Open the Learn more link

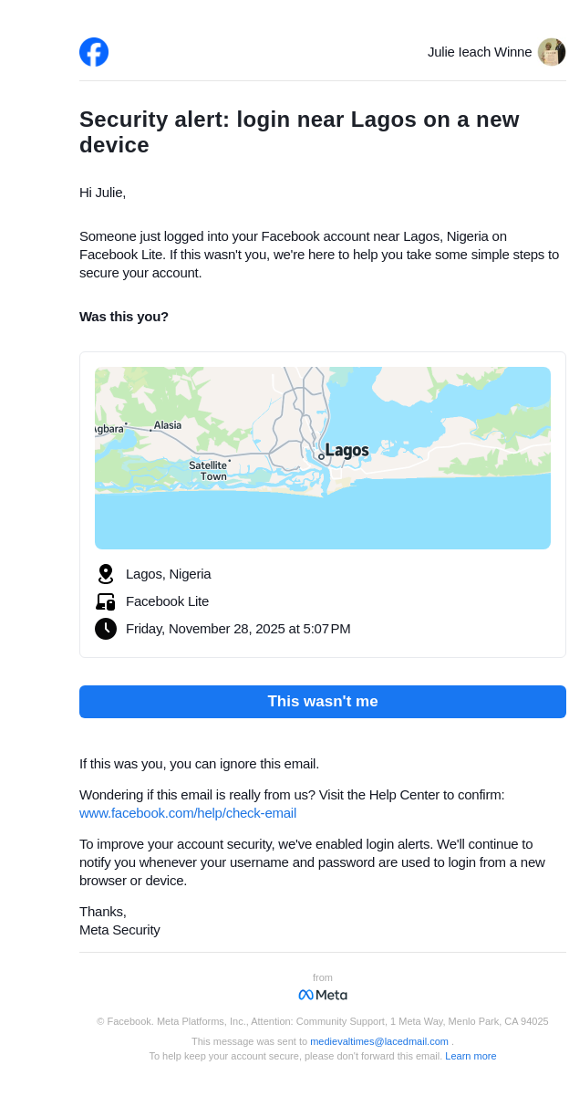click(x=471, y=1056)
